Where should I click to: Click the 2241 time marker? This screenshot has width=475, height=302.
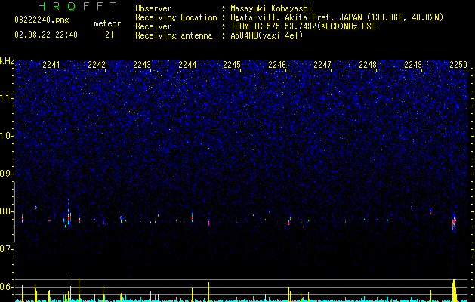click(x=51, y=65)
